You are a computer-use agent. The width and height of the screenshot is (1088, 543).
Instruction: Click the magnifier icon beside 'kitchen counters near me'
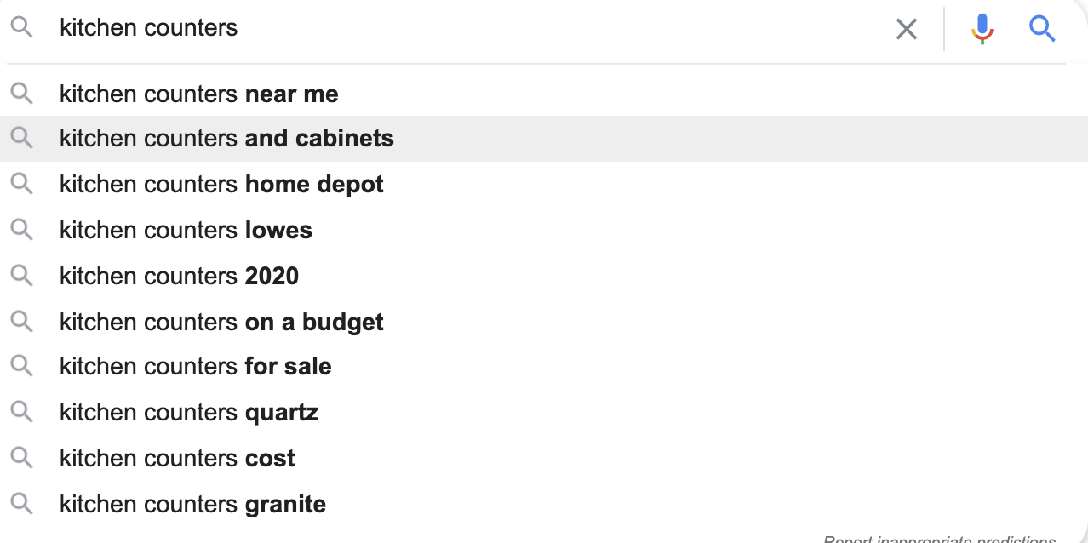click(22, 93)
